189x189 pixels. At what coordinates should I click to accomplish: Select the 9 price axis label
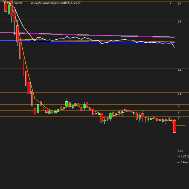click(178, 106)
